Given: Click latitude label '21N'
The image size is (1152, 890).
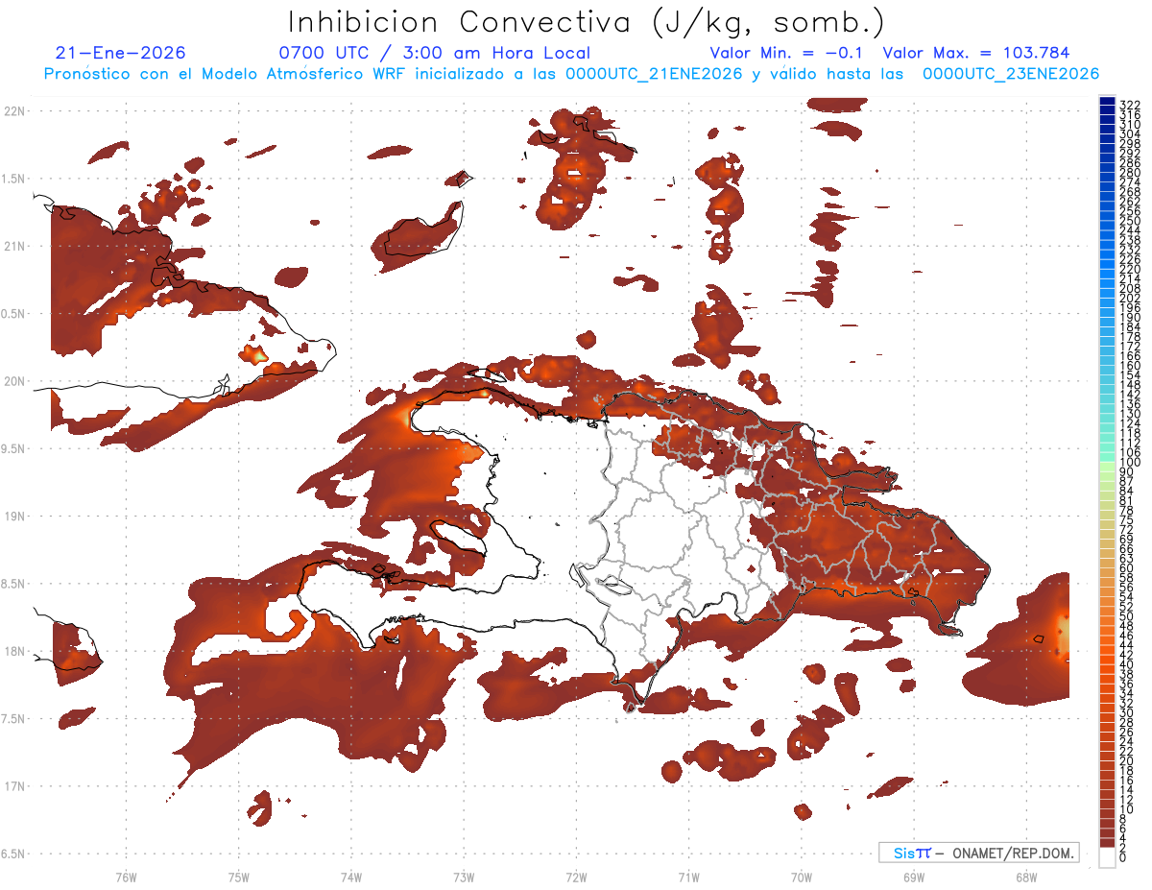Looking at the screenshot, I should tap(13, 246).
